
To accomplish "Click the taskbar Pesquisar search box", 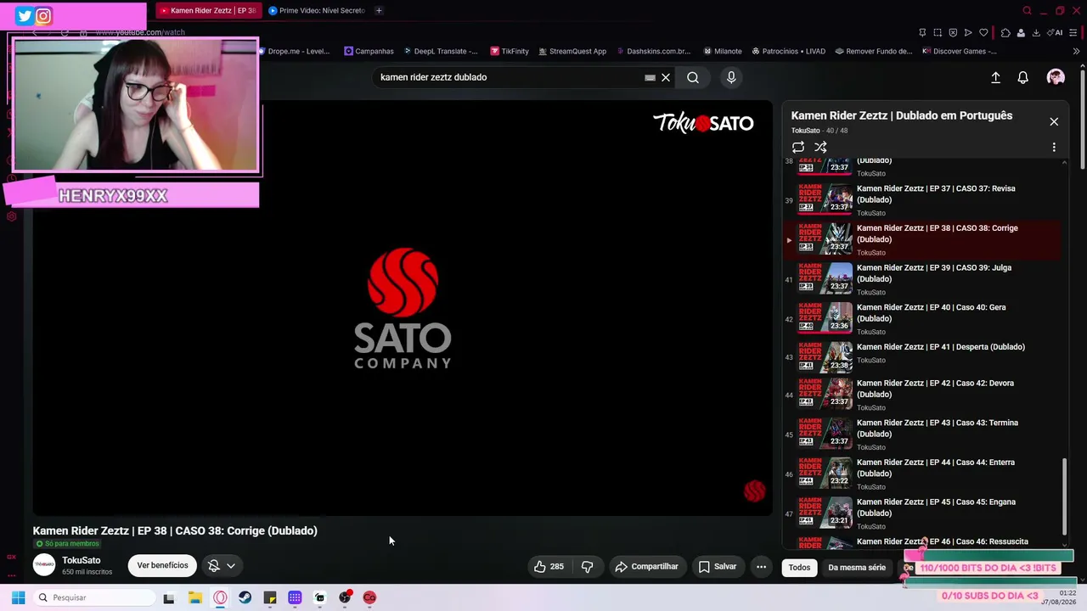I will 93,597.
